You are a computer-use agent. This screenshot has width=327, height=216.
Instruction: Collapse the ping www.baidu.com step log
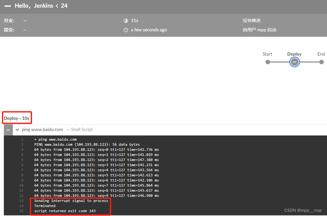(17, 130)
